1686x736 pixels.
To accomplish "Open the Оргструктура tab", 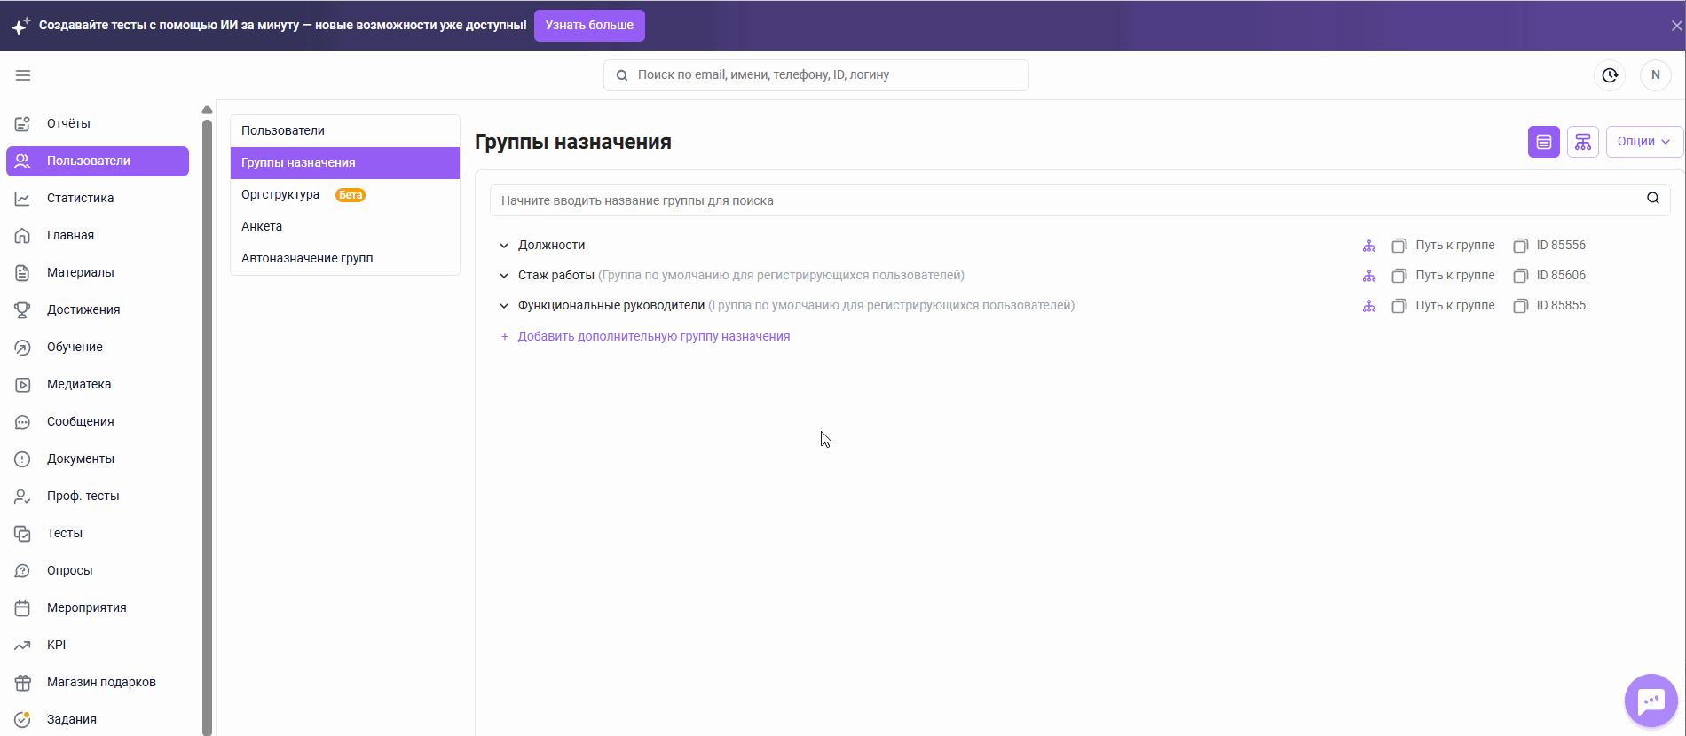I will point(345,194).
